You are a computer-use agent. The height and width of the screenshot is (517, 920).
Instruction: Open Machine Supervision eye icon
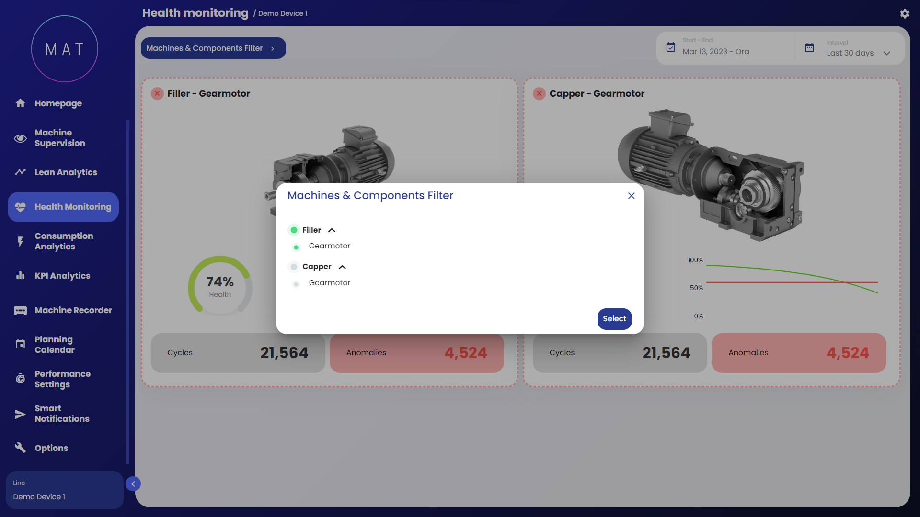tap(20, 138)
